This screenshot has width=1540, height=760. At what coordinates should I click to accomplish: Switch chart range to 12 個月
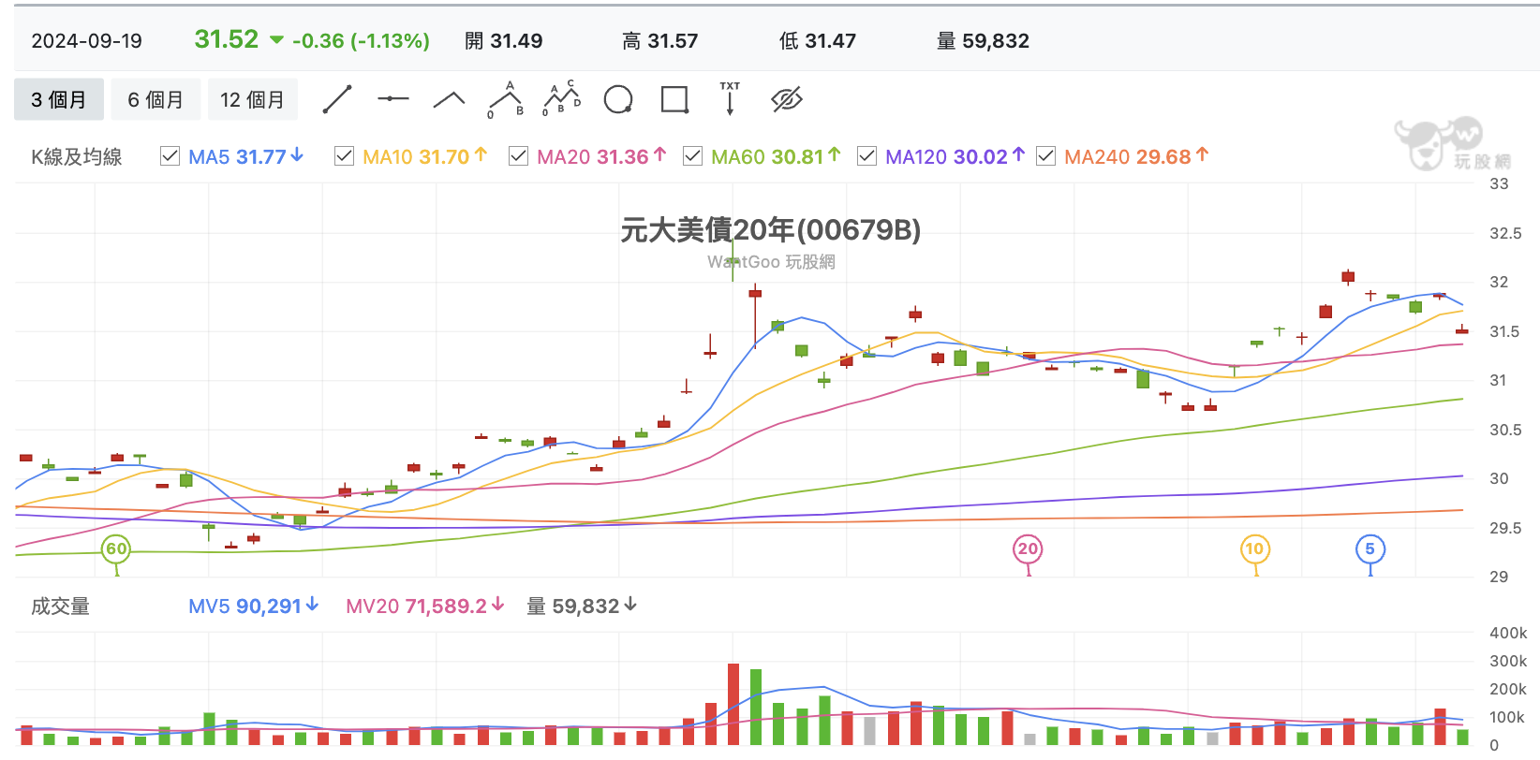point(252,99)
